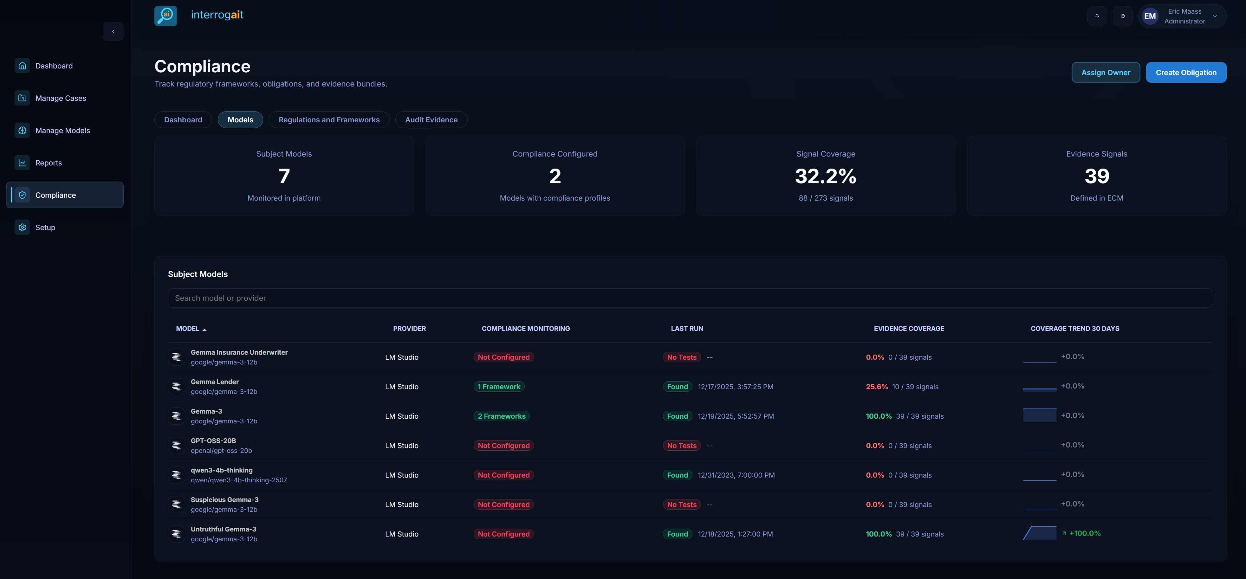Open the notifications bell icon

[1097, 16]
